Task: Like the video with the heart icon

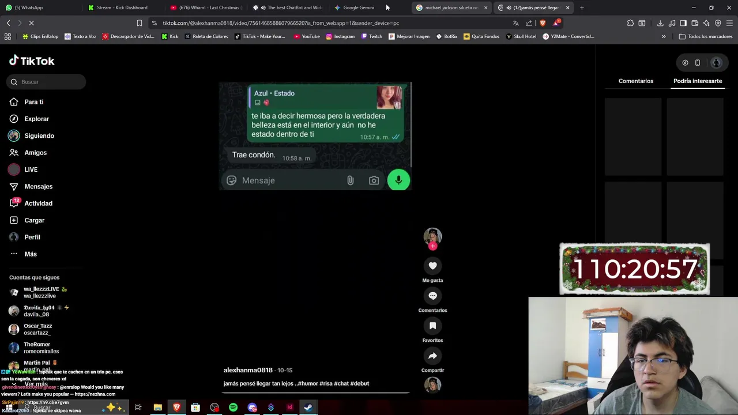Action: click(x=432, y=266)
